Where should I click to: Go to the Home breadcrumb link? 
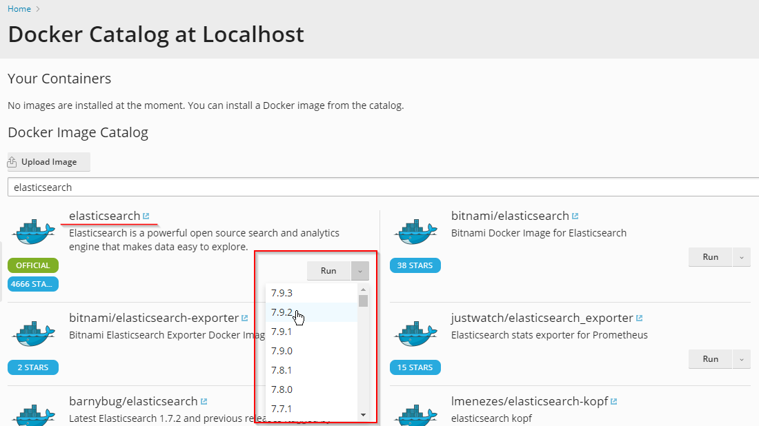[19, 9]
